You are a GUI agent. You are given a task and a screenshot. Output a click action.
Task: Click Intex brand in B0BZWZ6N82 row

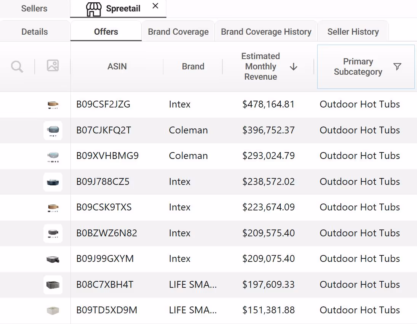(180, 233)
